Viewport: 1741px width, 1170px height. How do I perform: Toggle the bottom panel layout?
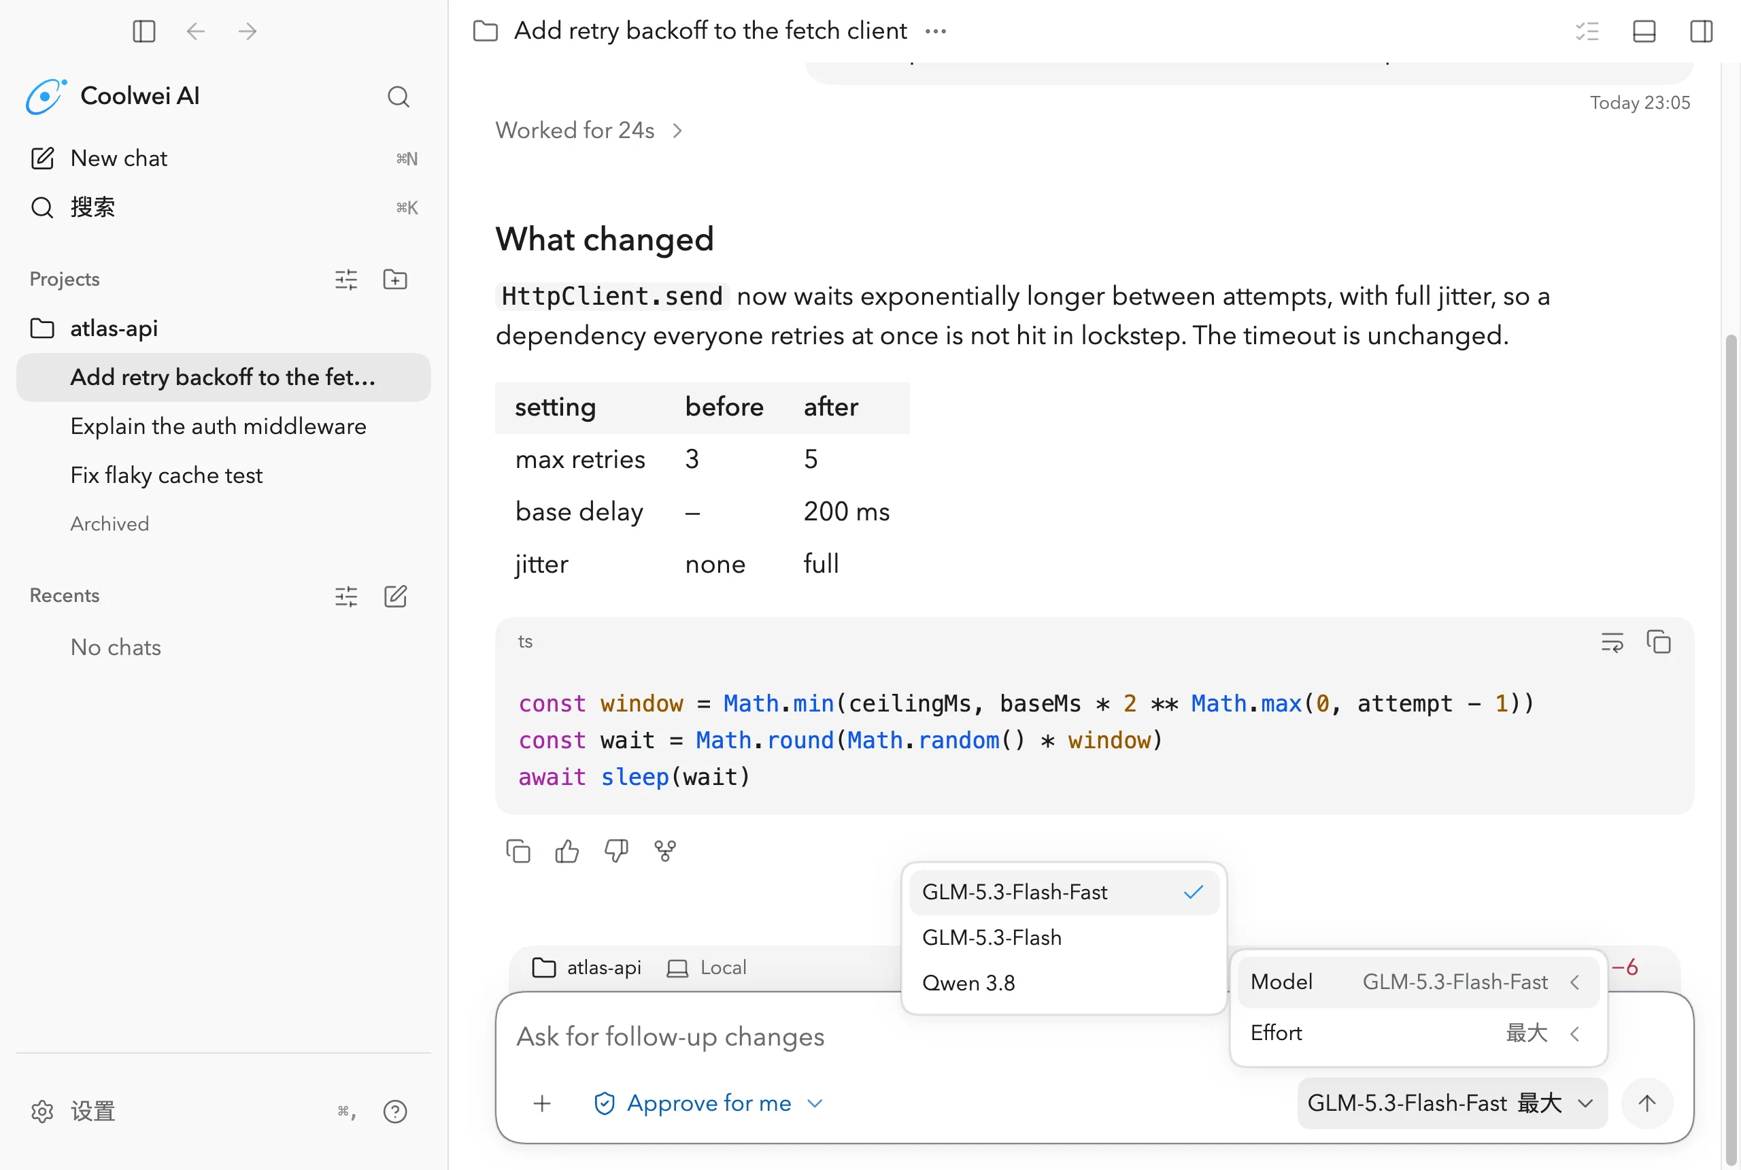pyautogui.click(x=1644, y=31)
